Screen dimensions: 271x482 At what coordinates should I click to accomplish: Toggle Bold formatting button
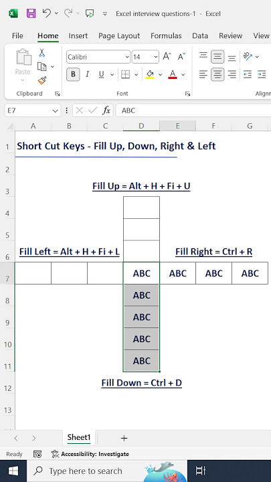point(73,74)
